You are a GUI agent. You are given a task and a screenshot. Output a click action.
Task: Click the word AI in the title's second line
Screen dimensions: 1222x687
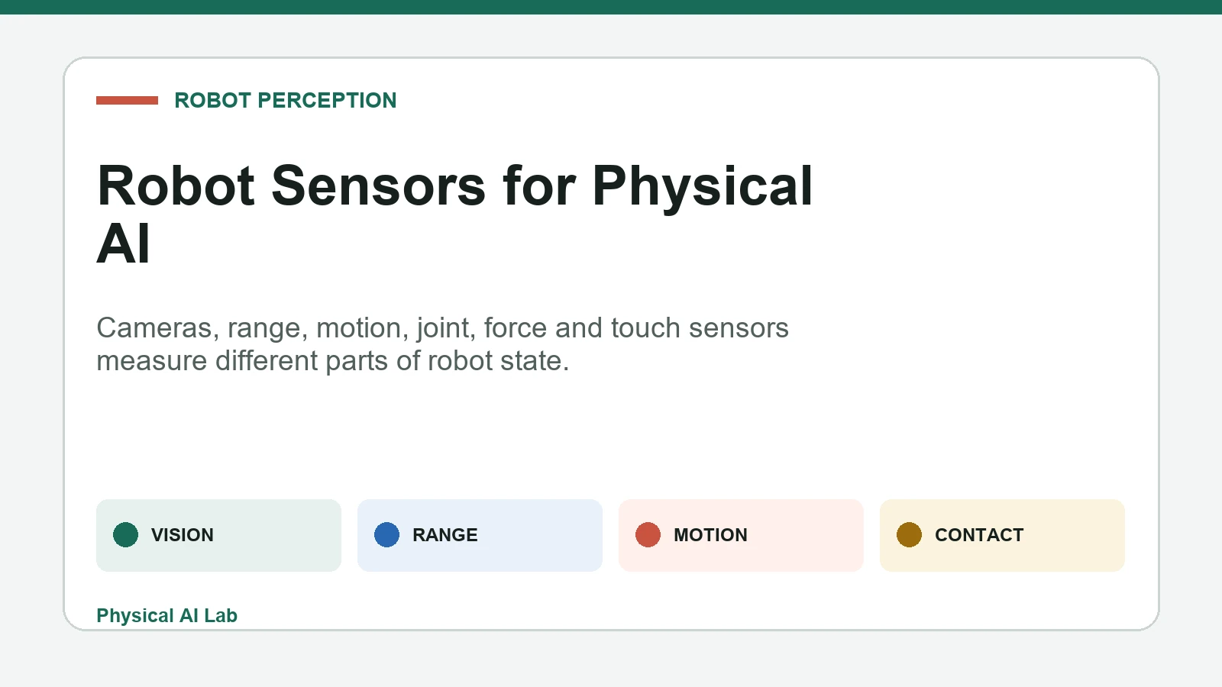tap(124, 244)
